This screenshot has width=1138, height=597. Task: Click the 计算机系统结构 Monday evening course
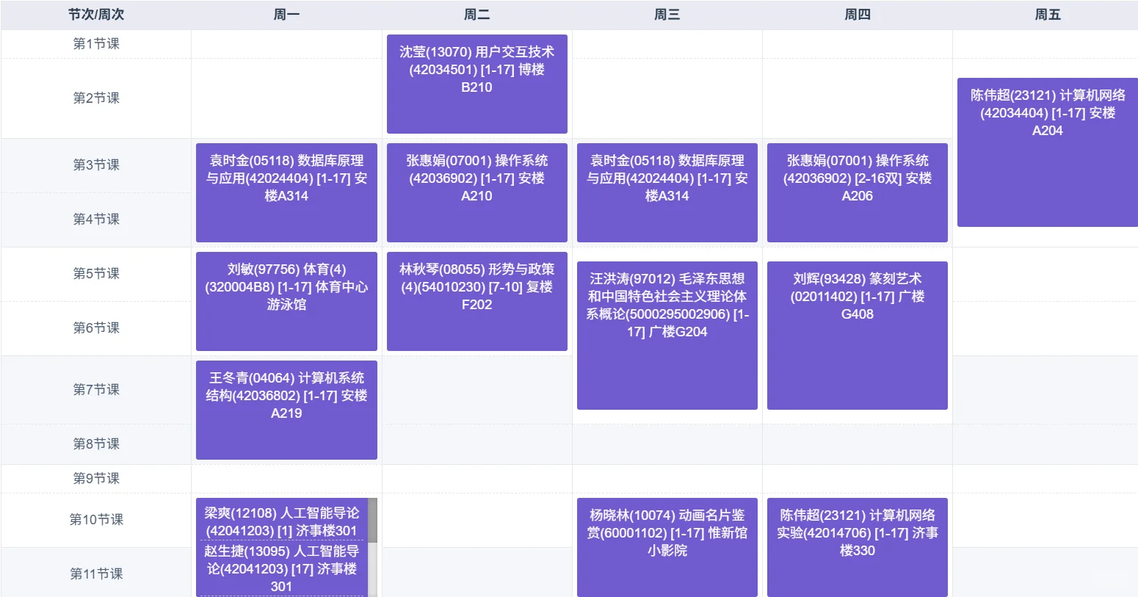[286, 410]
